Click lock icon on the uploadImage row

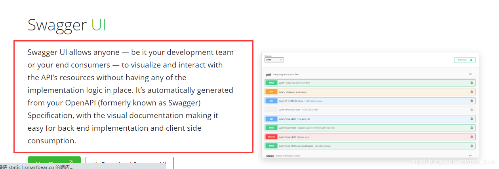click(x=472, y=146)
